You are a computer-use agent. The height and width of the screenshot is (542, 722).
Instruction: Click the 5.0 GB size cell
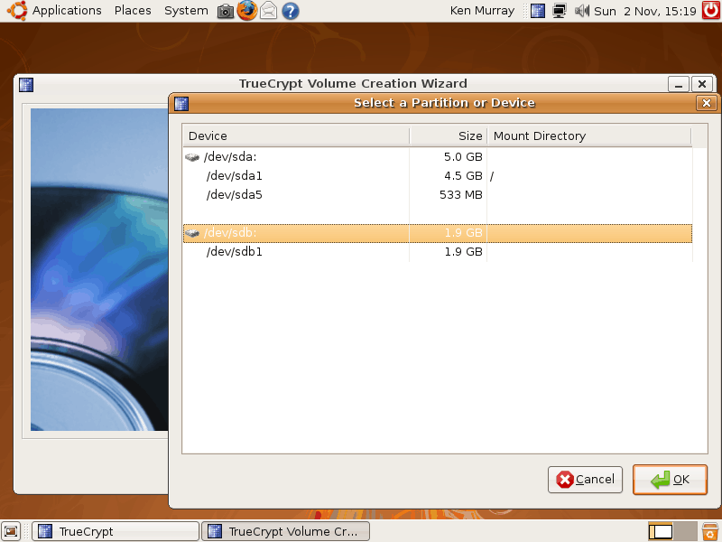tap(463, 156)
